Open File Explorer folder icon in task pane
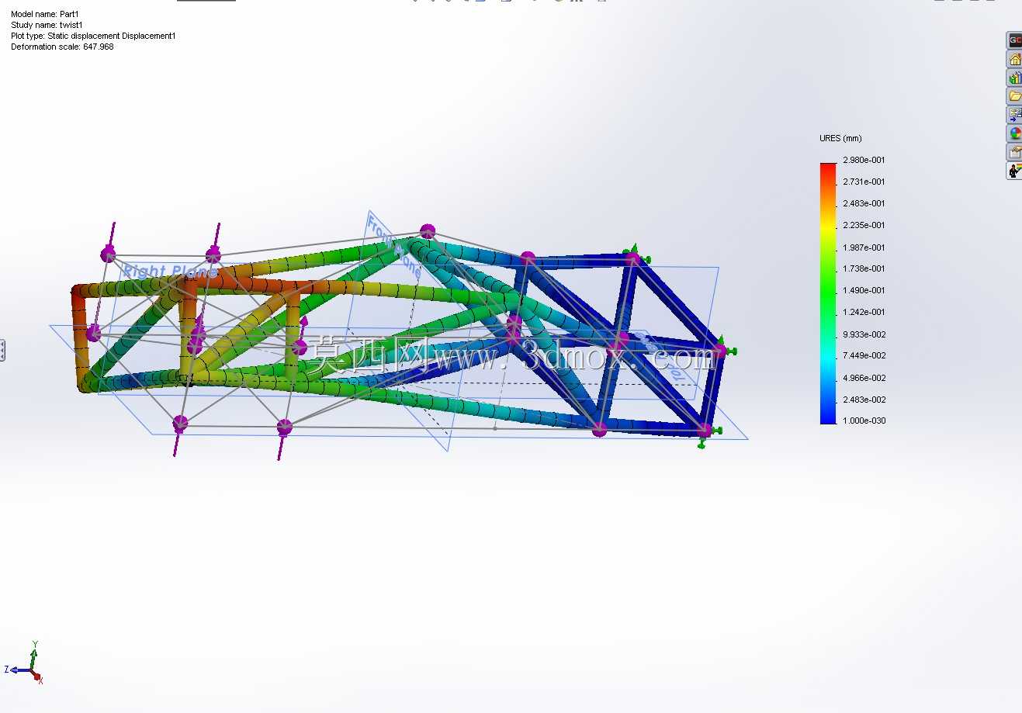1022x713 pixels. pyautogui.click(x=1014, y=96)
